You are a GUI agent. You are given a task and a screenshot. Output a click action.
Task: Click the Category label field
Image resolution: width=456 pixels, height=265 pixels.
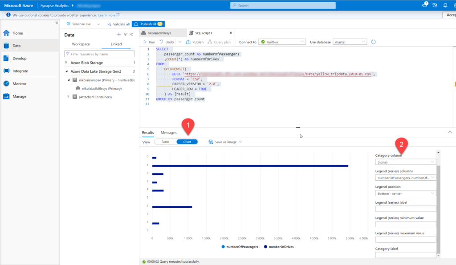405,255
